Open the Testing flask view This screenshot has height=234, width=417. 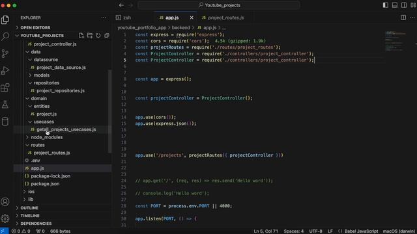pos(5,105)
